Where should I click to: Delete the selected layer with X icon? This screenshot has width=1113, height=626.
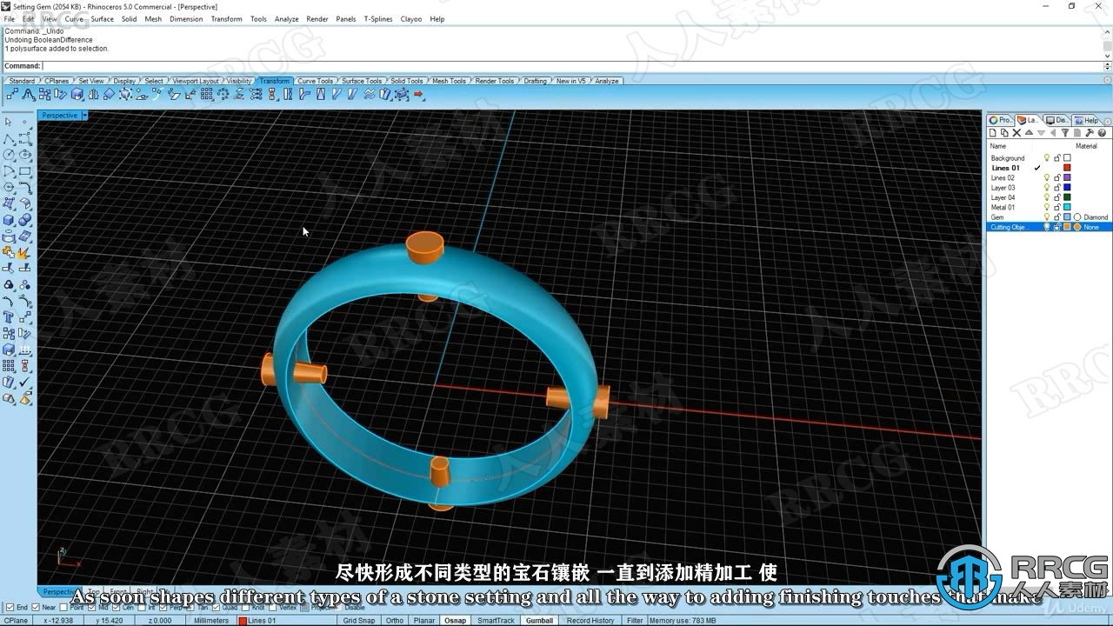pyautogui.click(x=1016, y=133)
